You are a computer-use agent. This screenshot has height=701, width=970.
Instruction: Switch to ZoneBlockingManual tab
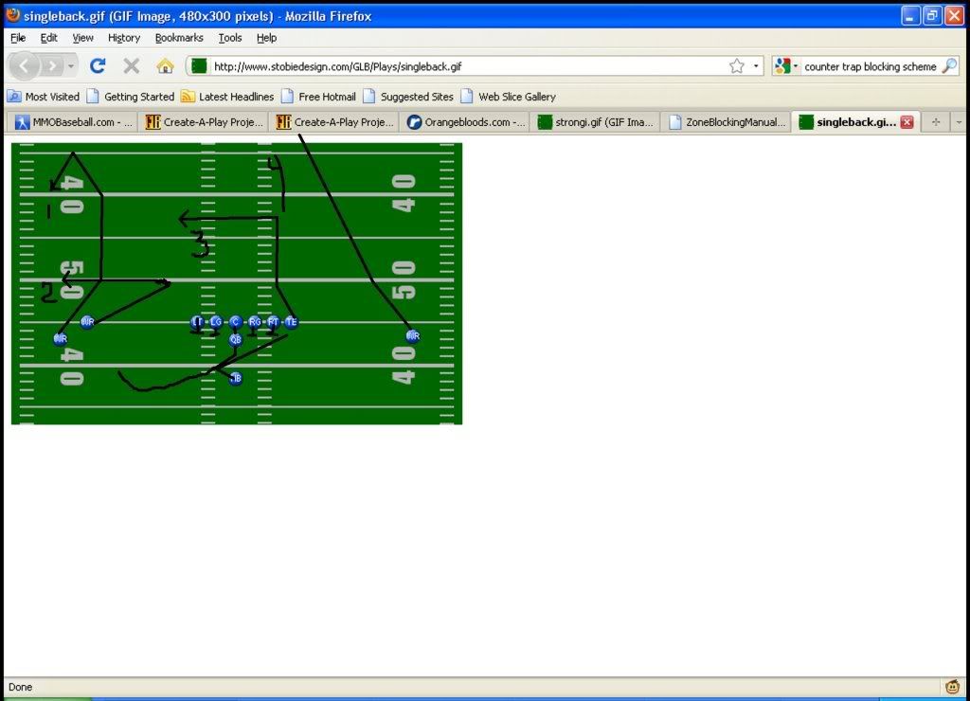pos(726,122)
